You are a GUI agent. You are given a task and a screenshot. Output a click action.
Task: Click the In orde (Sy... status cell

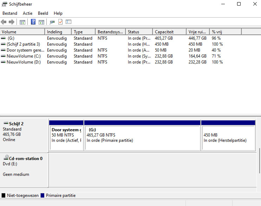click(139, 56)
